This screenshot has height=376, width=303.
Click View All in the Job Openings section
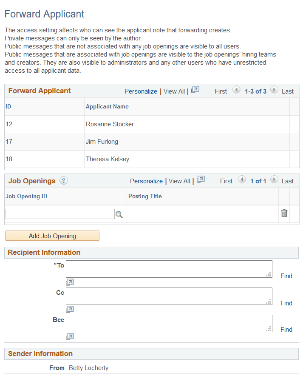click(x=179, y=180)
